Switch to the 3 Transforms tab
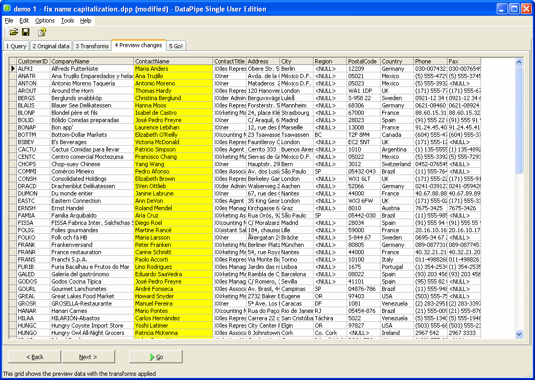 point(92,46)
